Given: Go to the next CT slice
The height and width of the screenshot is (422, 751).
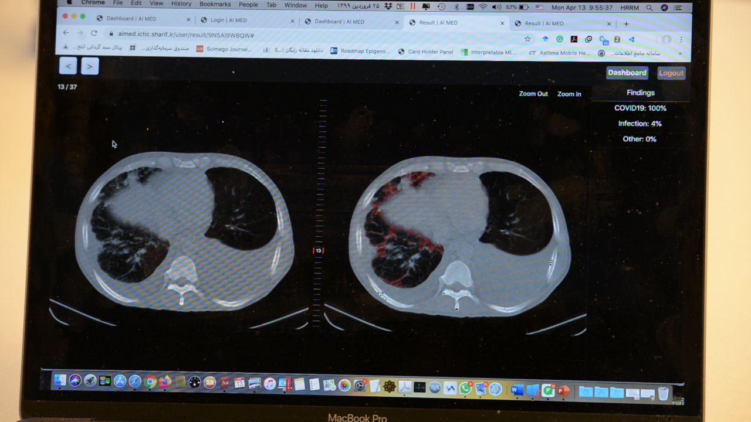Looking at the screenshot, I should pos(89,66).
